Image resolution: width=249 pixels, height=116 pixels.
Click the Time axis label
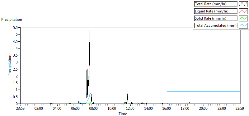pyautogui.click(x=123, y=114)
